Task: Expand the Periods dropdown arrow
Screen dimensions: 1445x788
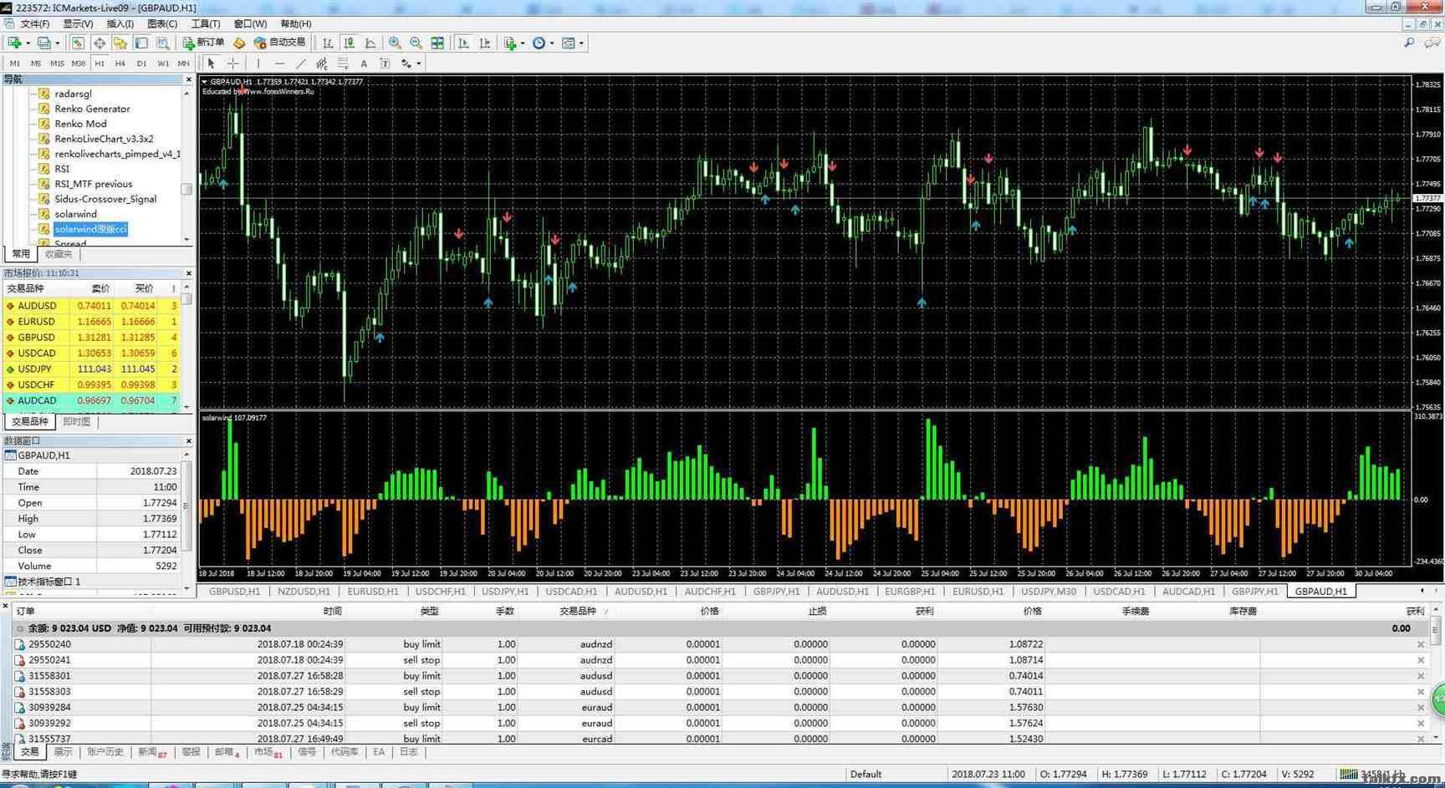Action: (x=552, y=43)
